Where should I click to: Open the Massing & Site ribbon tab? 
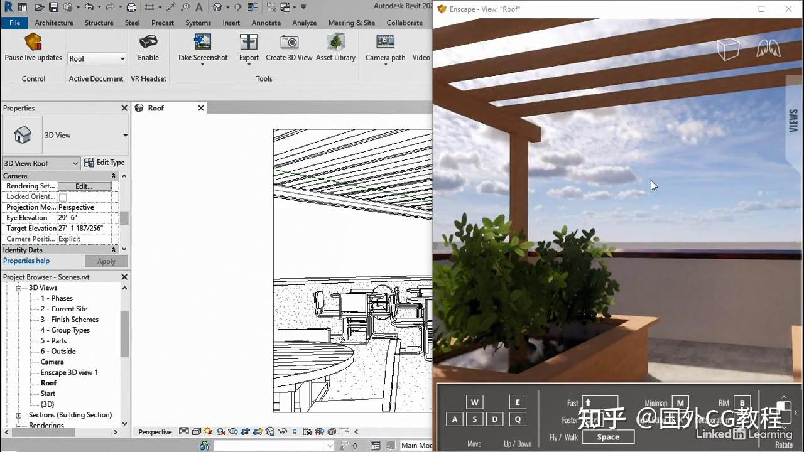pyautogui.click(x=352, y=23)
